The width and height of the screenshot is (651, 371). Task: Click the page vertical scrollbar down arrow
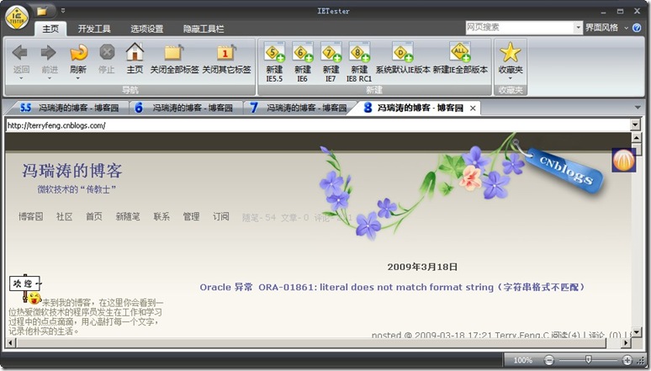(x=636, y=331)
